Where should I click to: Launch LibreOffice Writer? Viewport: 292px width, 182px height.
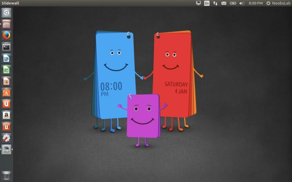[6, 58]
